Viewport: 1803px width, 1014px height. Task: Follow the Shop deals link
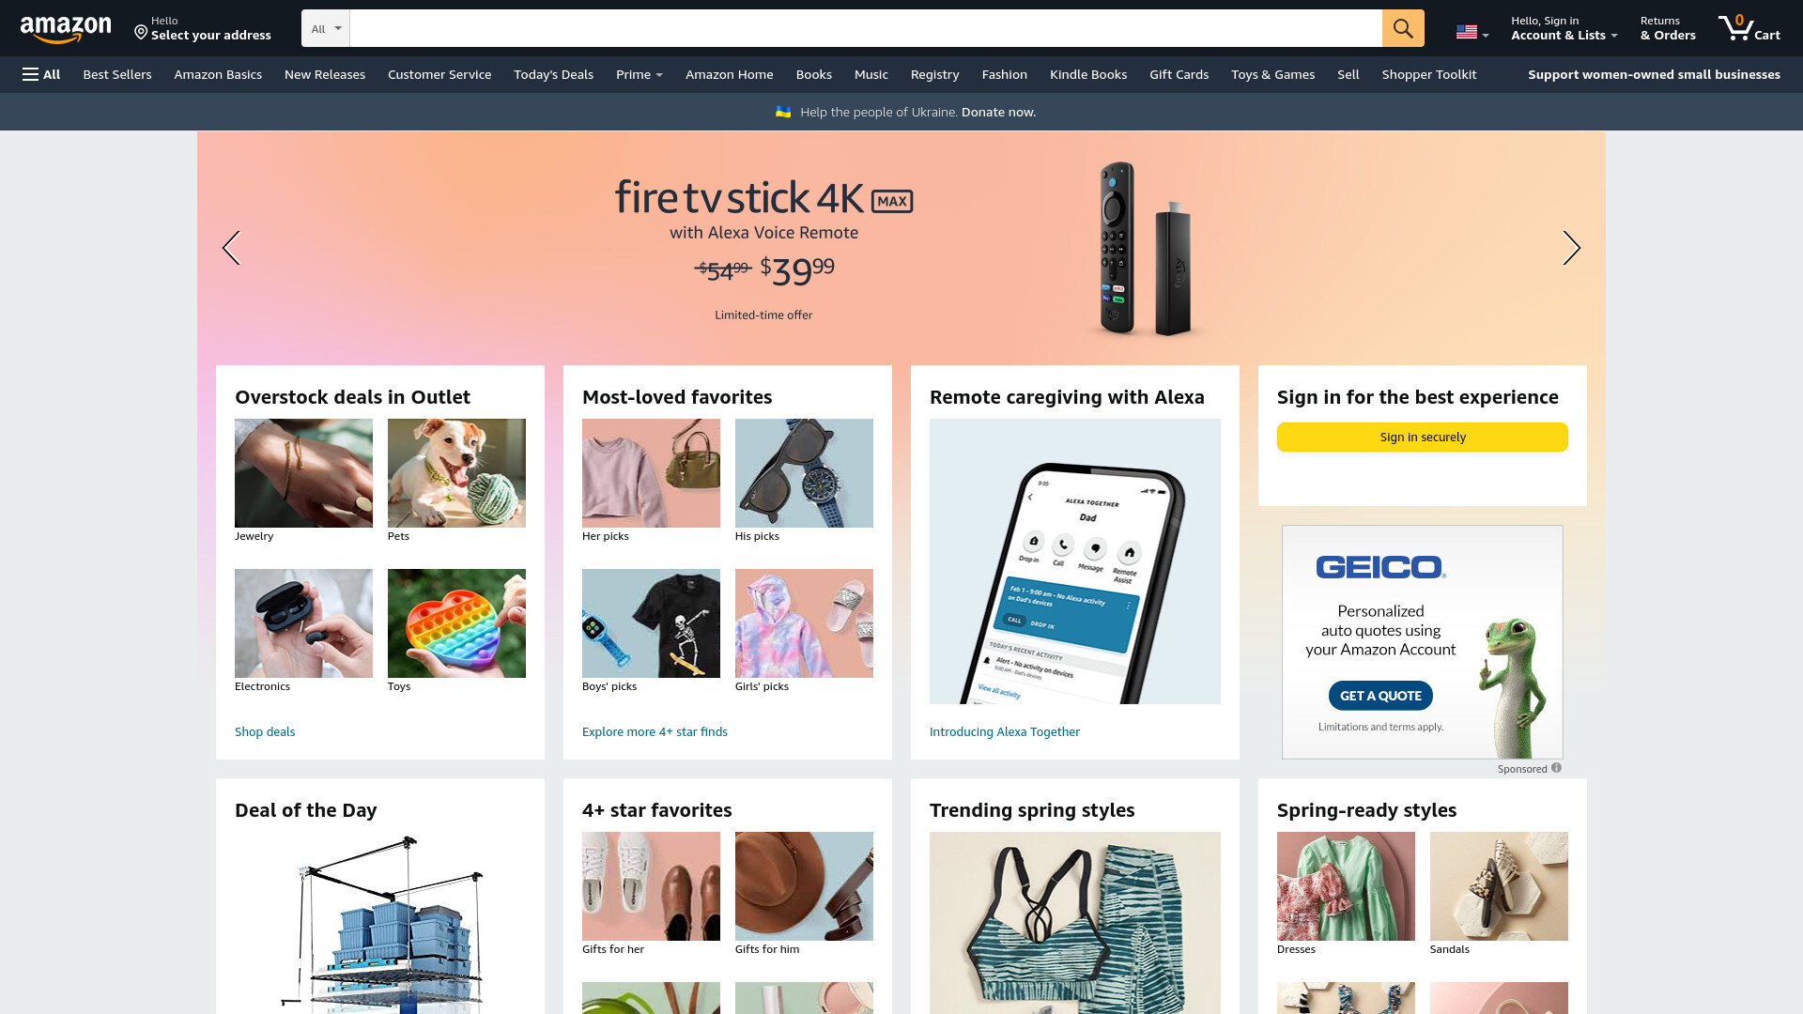pyautogui.click(x=265, y=731)
